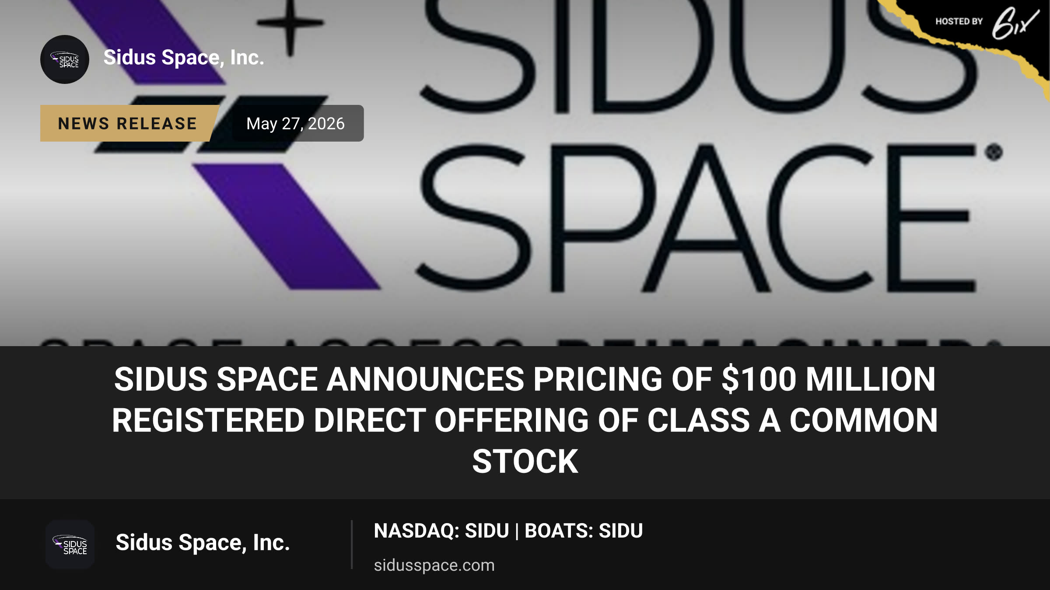Click the 6ix host logo
The width and height of the screenshot is (1050, 590).
point(1015,24)
